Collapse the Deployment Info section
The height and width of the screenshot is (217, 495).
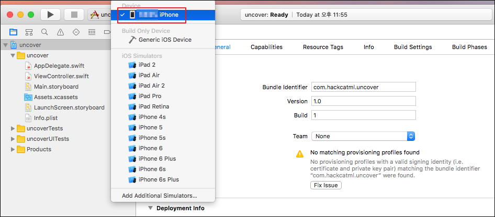[150, 208]
